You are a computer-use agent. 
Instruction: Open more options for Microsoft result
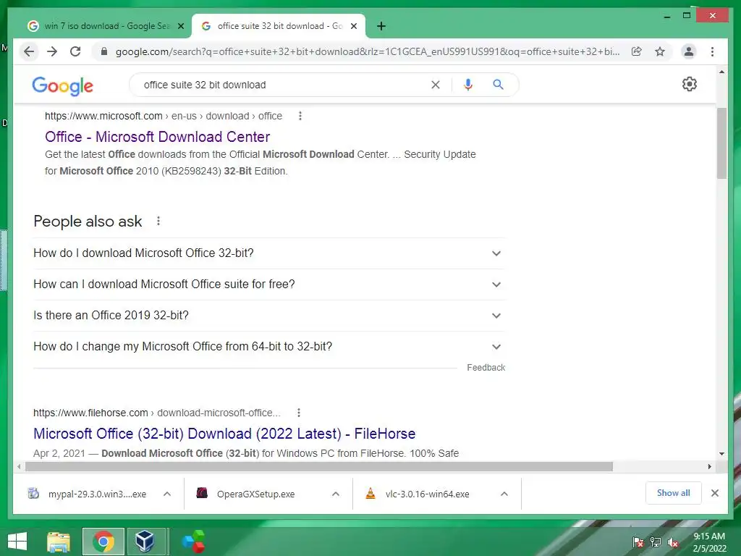pyautogui.click(x=300, y=116)
